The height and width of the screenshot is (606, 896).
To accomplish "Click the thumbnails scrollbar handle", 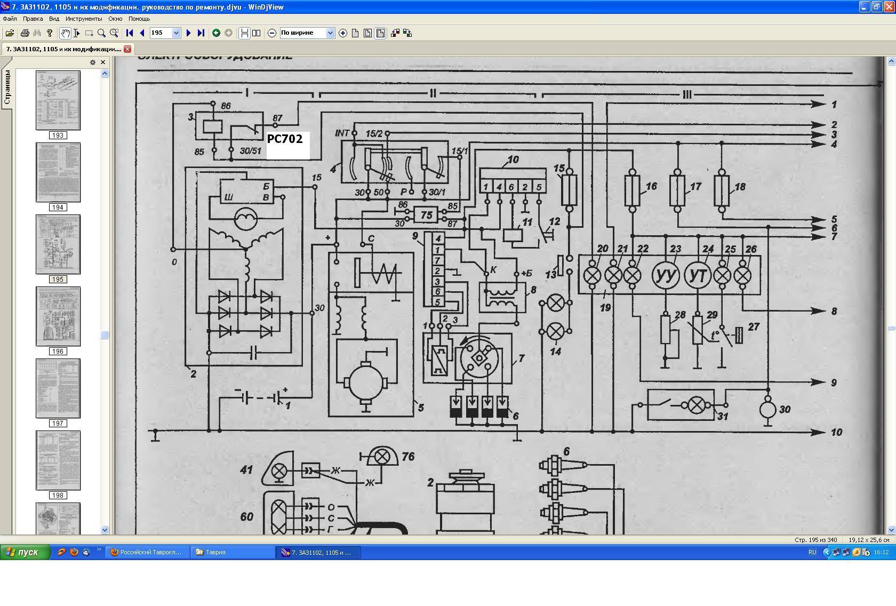I will pos(105,335).
